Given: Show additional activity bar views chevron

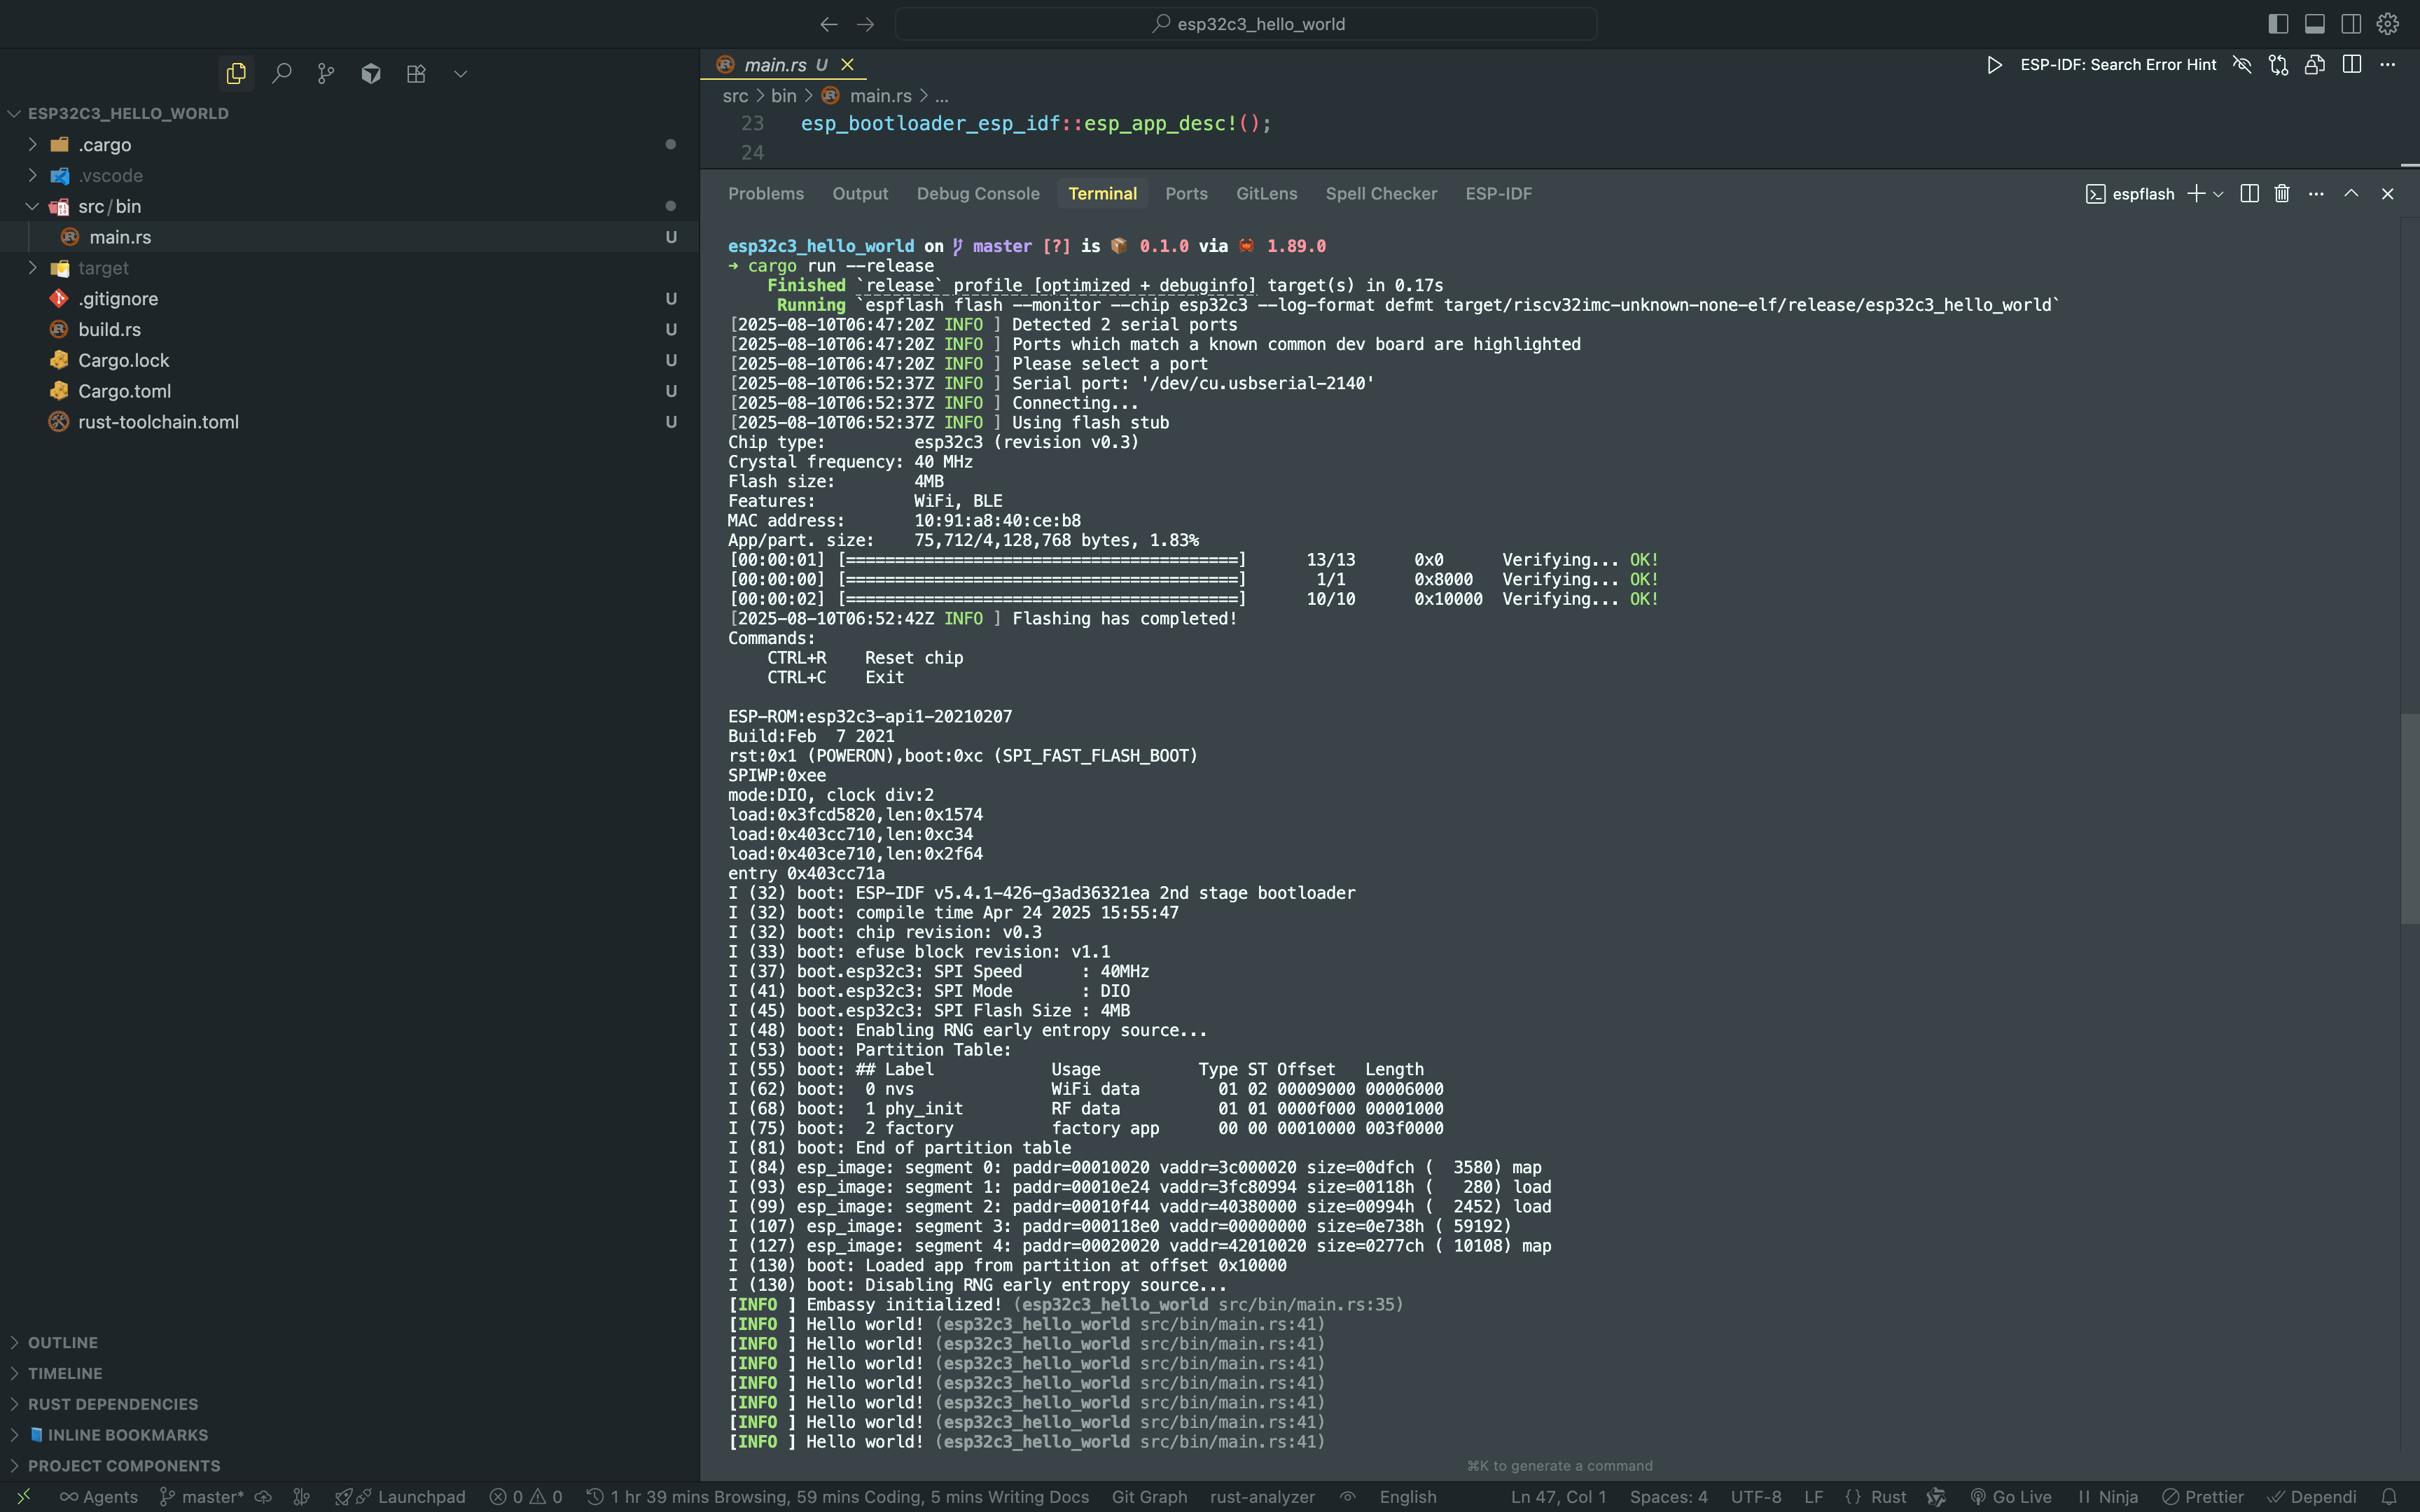Looking at the screenshot, I should (460, 73).
